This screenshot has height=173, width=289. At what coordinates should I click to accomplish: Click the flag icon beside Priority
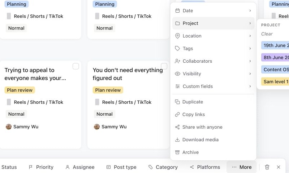[31, 167]
